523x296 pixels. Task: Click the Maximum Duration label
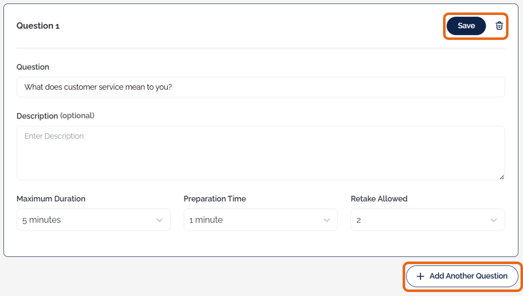coord(51,199)
